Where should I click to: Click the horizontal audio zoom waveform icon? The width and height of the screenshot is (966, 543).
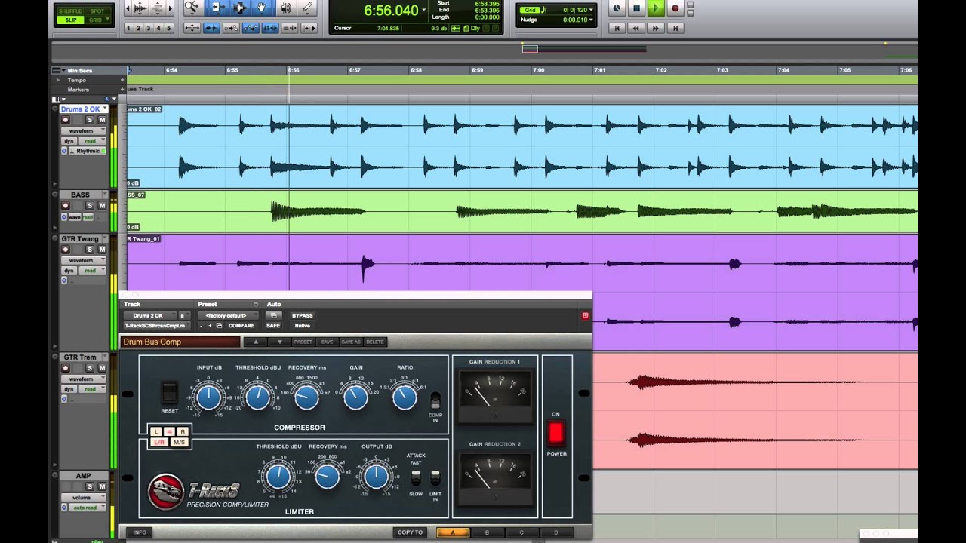click(x=140, y=8)
